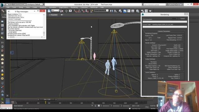Expand the InfoCenter search arrow
Screen dimensions: 199x112
(142, 4)
